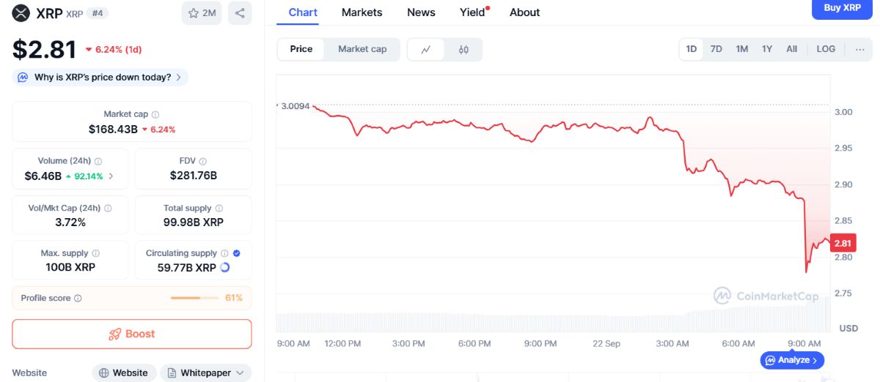Click the document icon on Whitepaper
Viewport: 880px width, 382px height.
(x=172, y=373)
